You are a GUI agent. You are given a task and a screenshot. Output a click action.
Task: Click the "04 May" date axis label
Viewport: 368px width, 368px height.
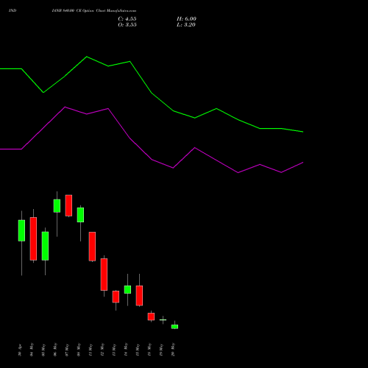[32, 350]
